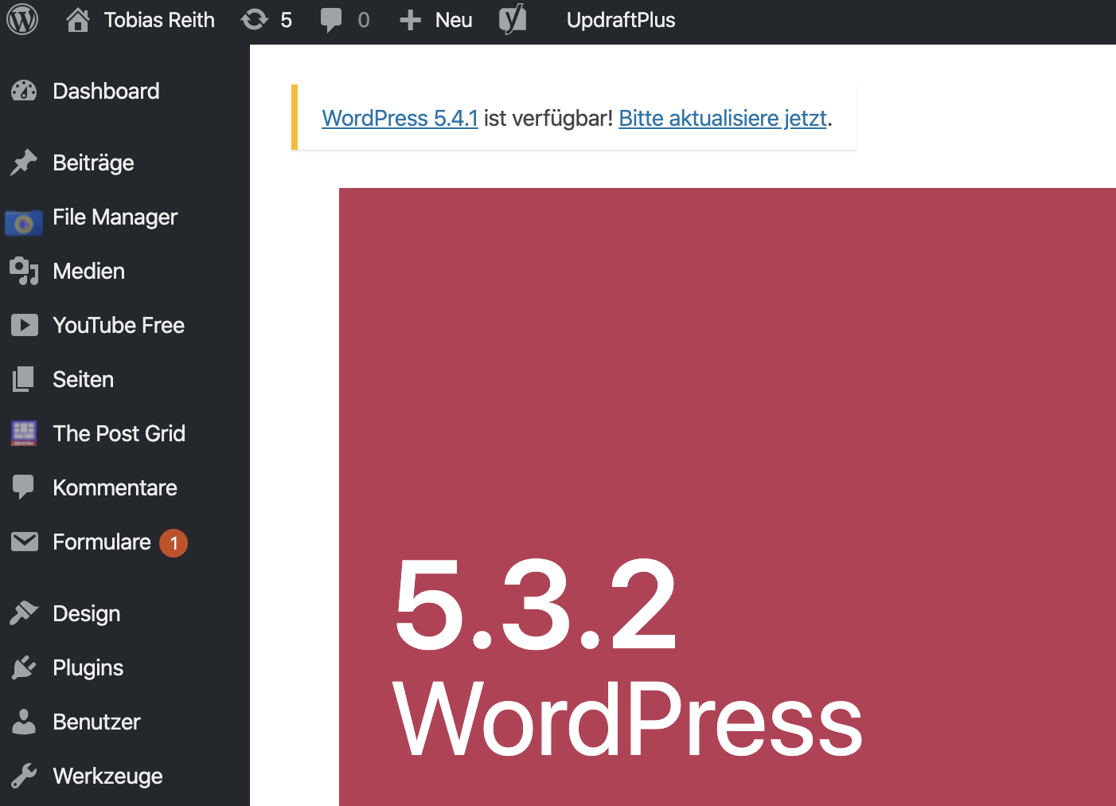This screenshot has height=806, width=1116.
Task: Open Plugins in the sidebar
Action: coord(88,668)
